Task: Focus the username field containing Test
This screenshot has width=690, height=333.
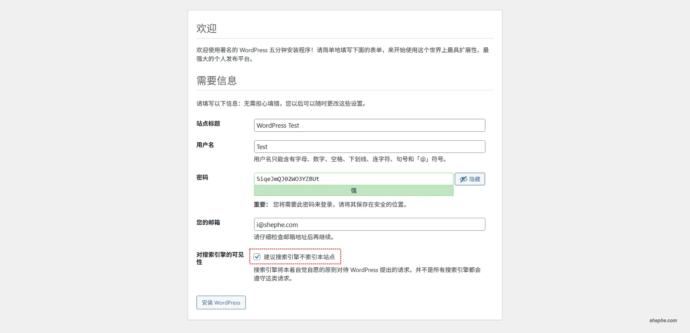Action: click(x=369, y=146)
